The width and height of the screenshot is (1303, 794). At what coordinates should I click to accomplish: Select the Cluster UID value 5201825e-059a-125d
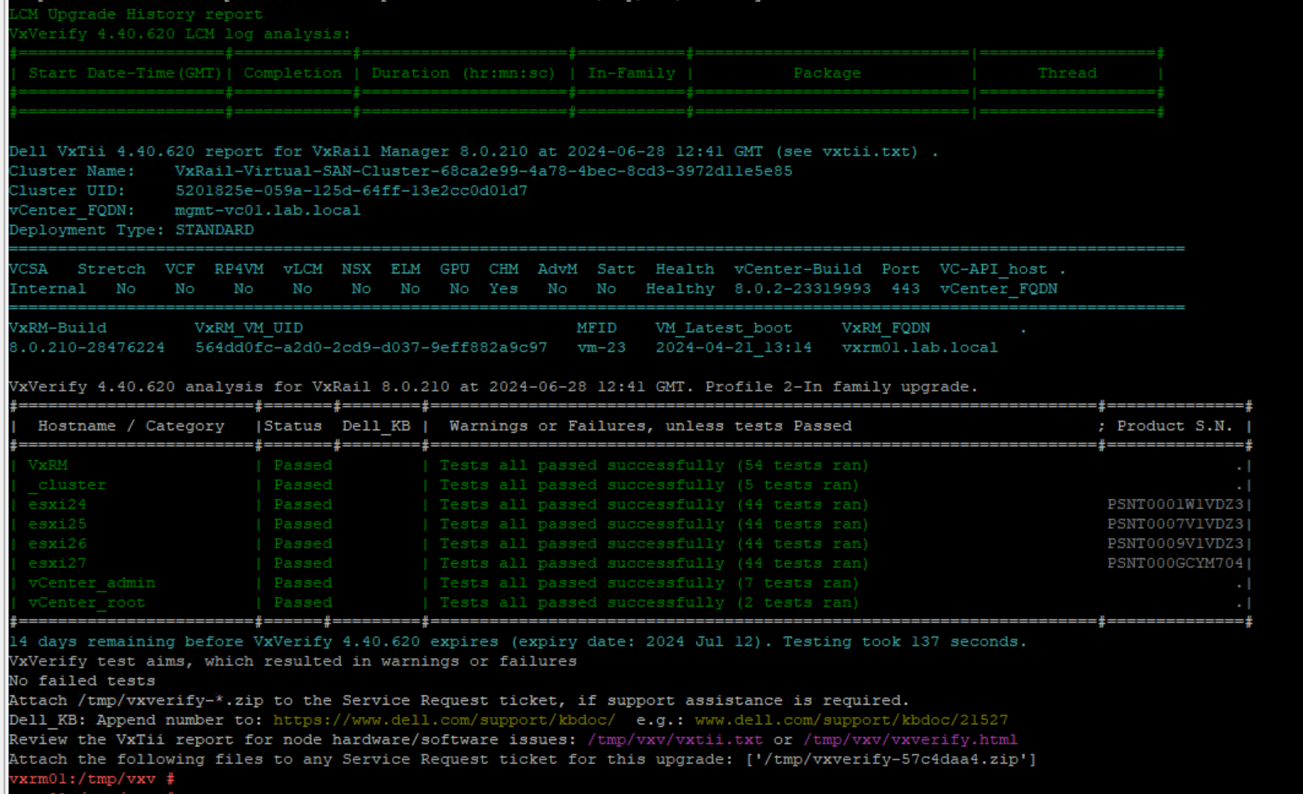[x=351, y=190]
